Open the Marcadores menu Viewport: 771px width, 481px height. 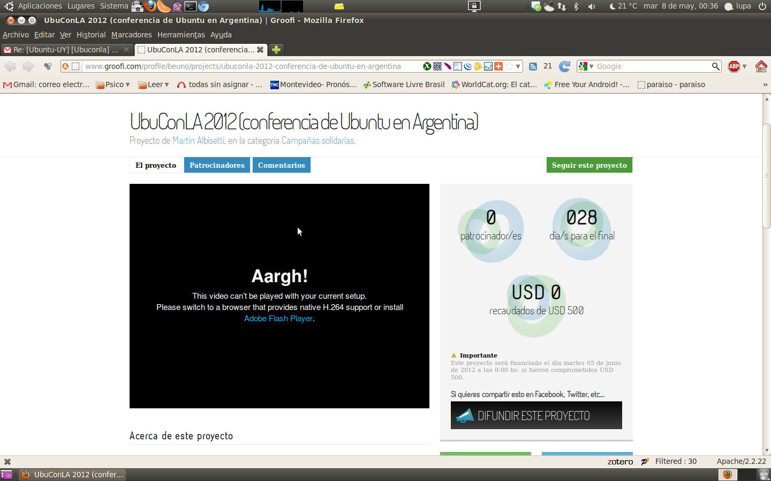click(132, 35)
